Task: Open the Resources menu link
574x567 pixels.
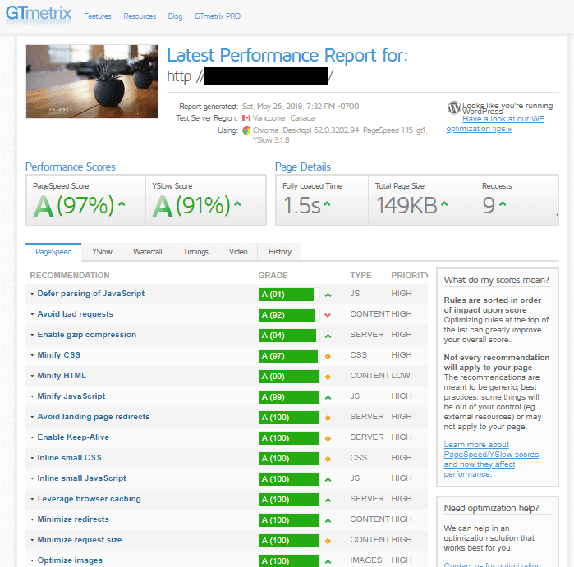Action: (140, 16)
